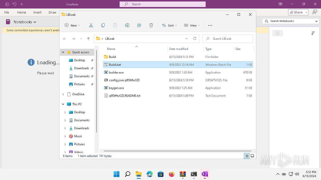Viewport: 321px width, 180px height.
Task: Open OneNote ribbon display options icon
Action: [x=280, y=4]
